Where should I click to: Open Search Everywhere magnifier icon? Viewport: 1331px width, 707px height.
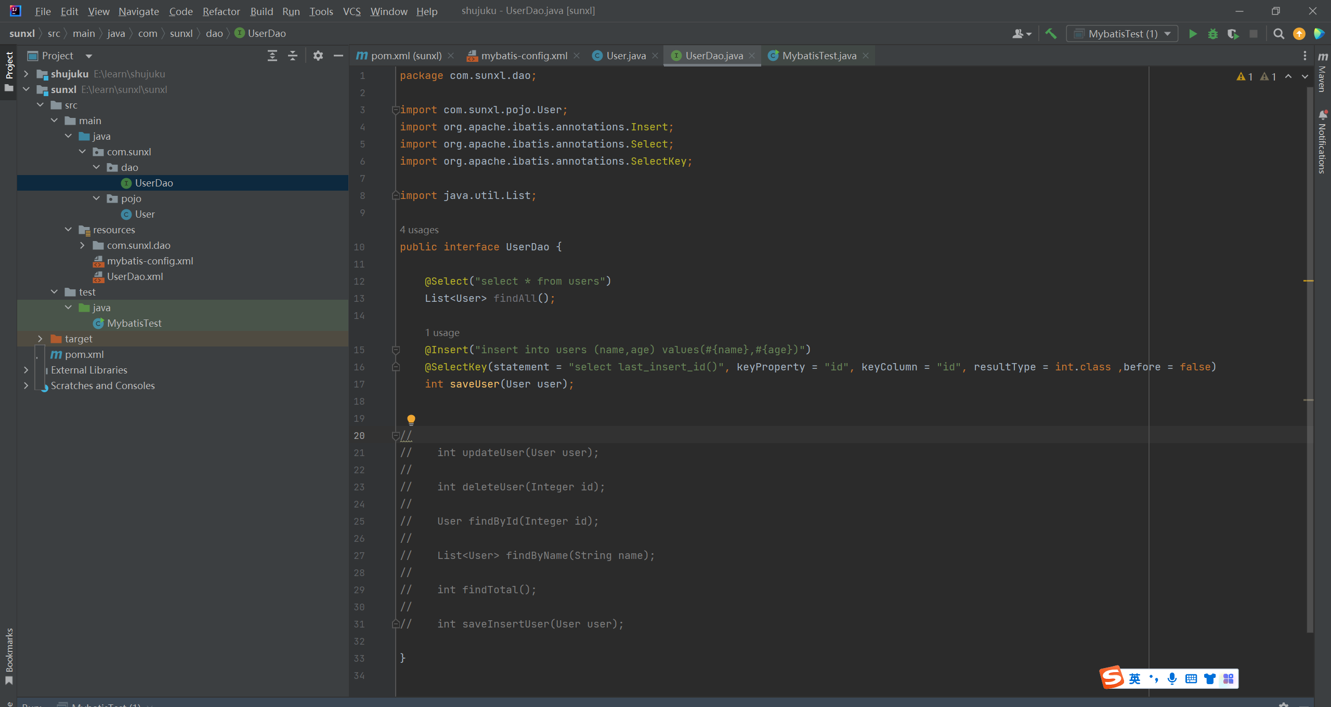click(1278, 34)
